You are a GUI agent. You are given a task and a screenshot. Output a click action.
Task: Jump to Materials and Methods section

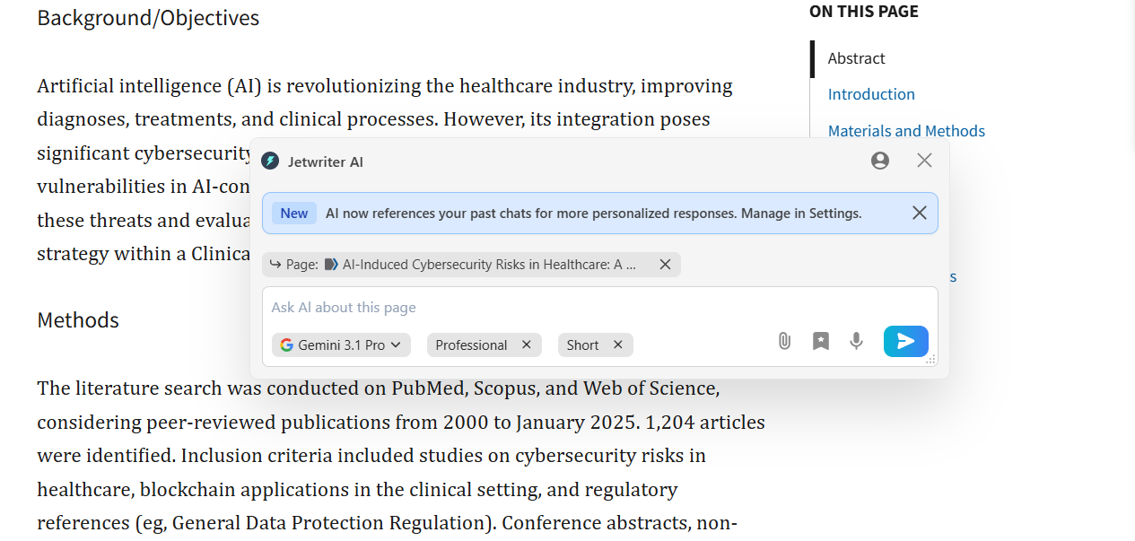pyautogui.click(x=906, y=131)
